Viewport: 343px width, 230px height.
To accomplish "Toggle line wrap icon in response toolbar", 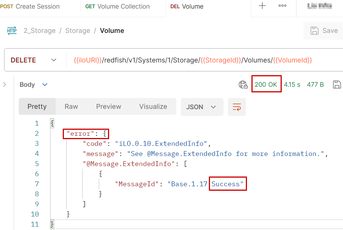I will pyautogui.click(x=237, y=107).
